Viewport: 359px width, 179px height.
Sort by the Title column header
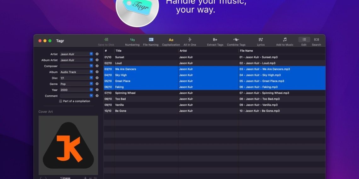tap(146, 51)
